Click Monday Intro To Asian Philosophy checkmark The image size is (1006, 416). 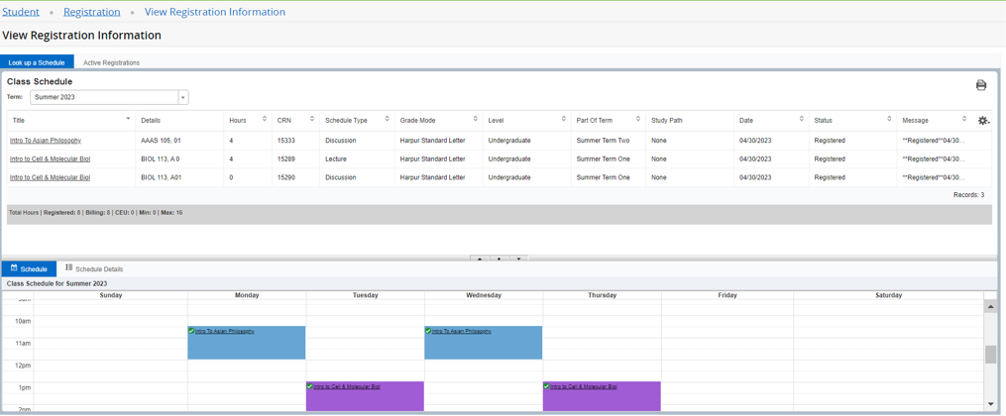(191, 331)
